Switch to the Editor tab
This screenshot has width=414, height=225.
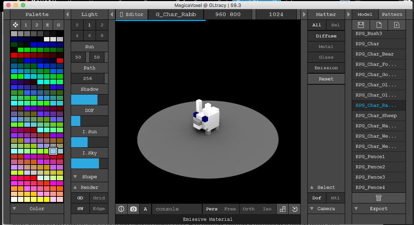[x=132, y=14]
